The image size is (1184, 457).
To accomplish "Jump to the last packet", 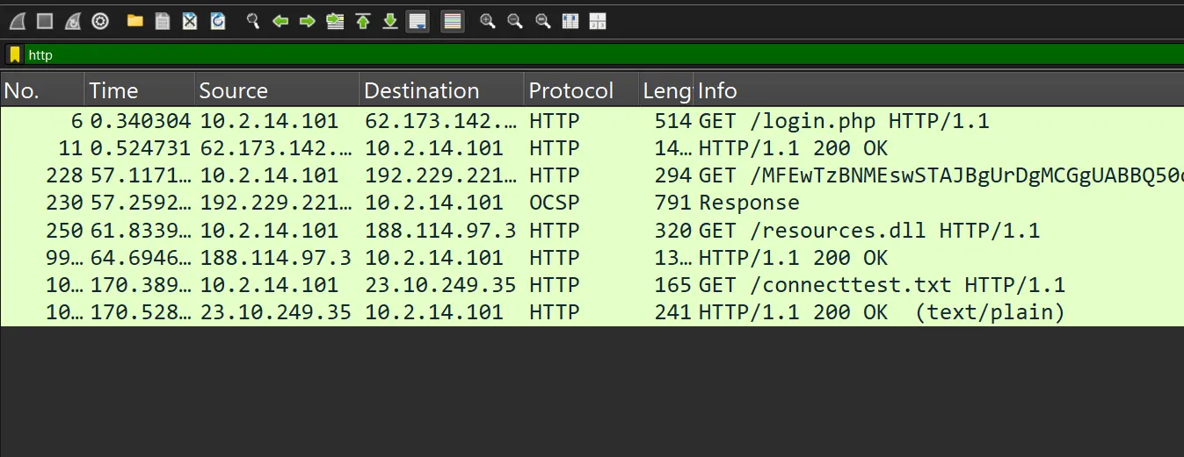I will point(390,21).
